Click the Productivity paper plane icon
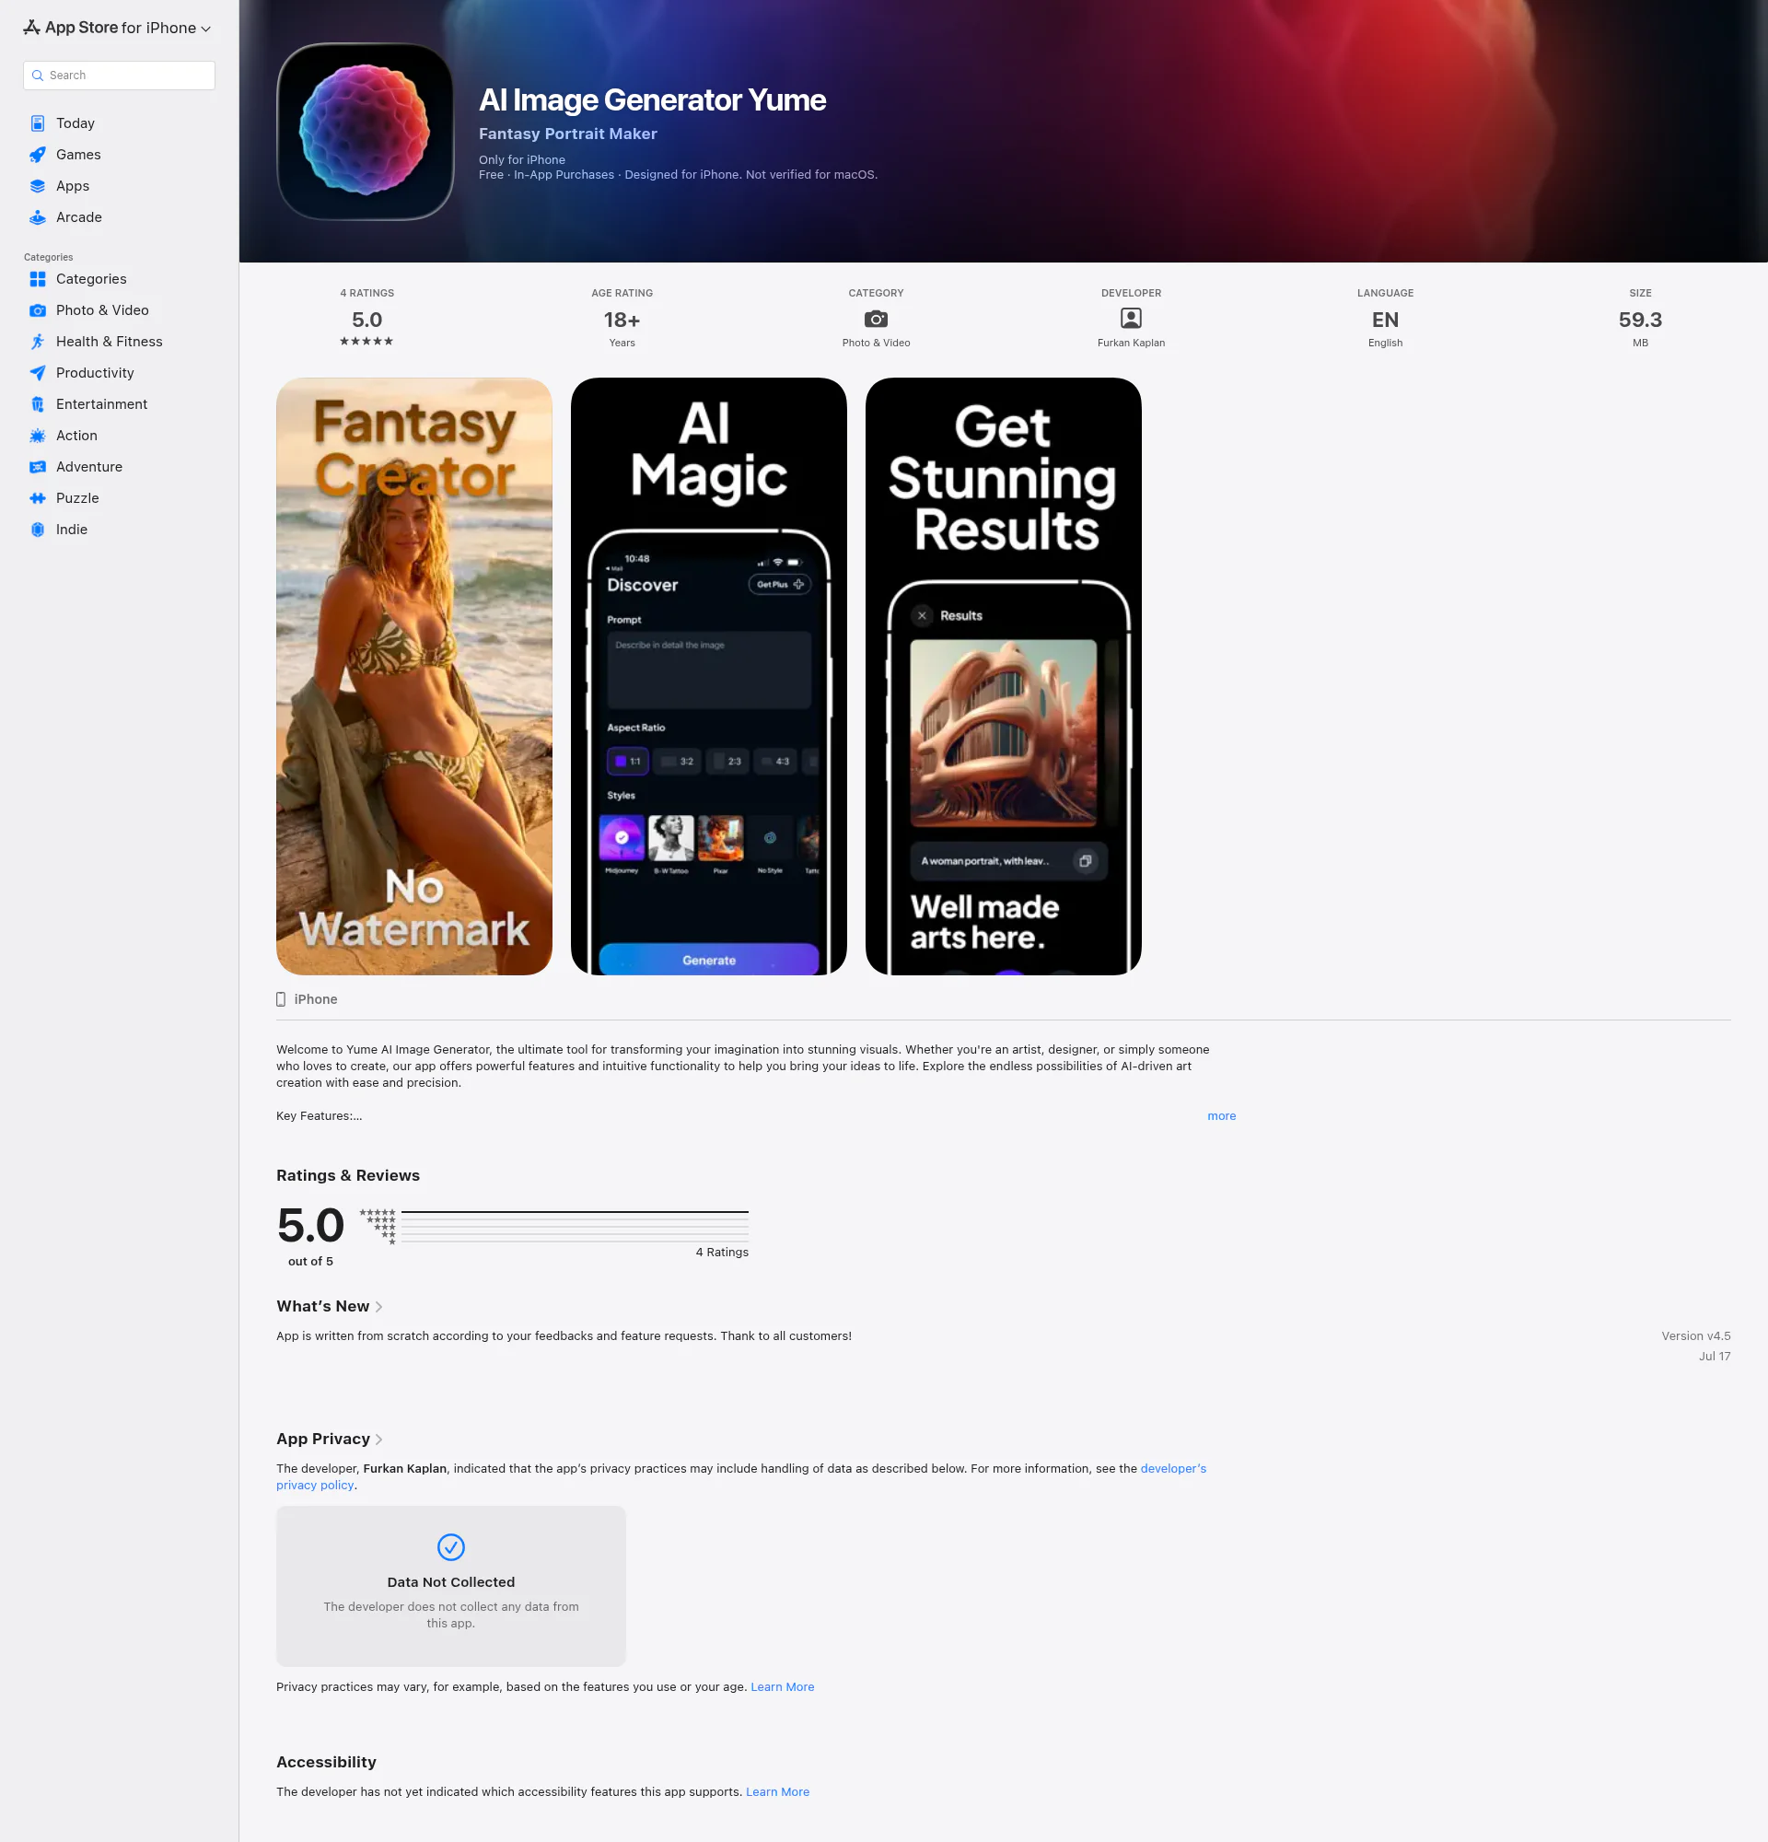Viewport: 1768px width, 1842px height. point(38,373)
